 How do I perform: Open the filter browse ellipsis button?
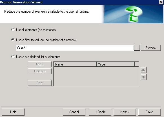pos(137,48)
